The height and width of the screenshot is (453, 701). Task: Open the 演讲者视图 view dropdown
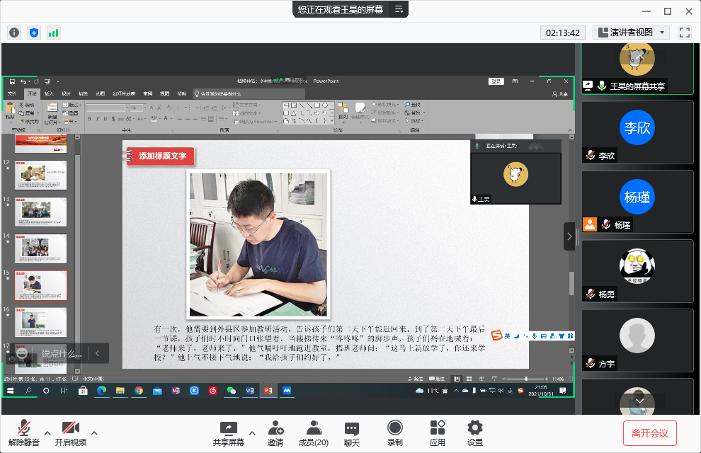coord(632,33)
